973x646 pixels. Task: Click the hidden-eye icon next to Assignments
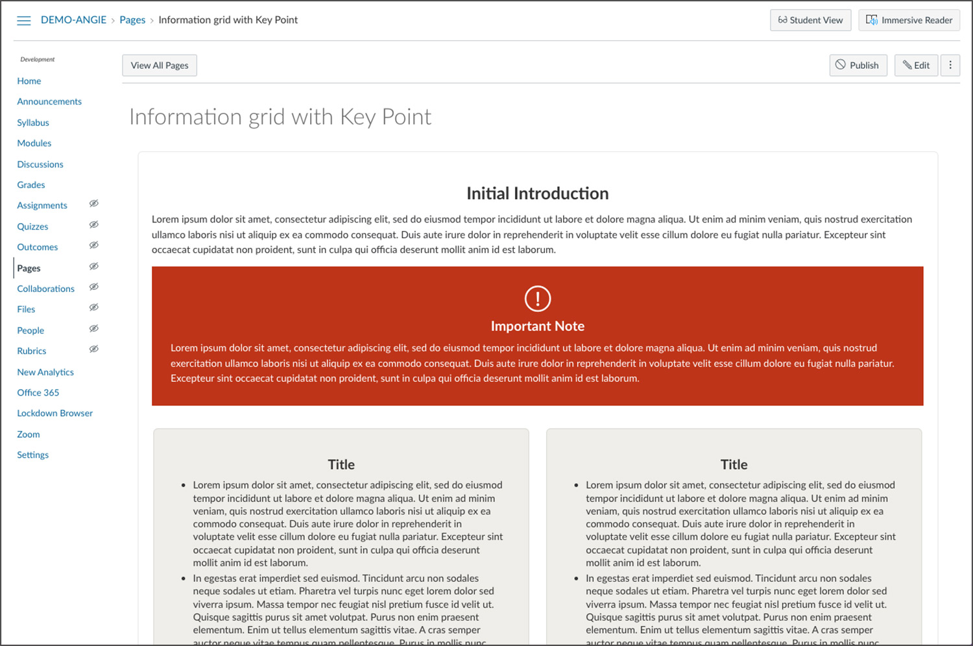coord(93,204)
